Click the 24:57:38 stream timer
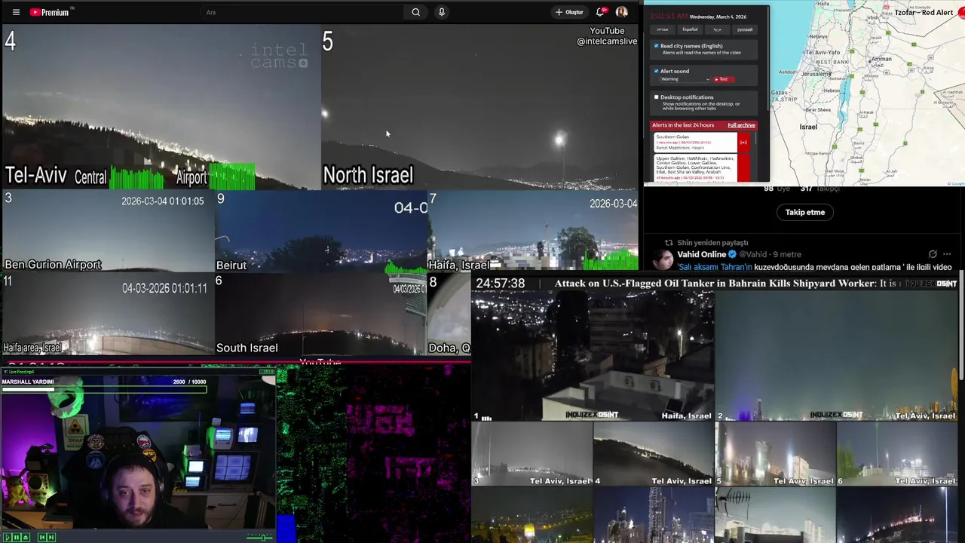 click(x=500, y=284)
